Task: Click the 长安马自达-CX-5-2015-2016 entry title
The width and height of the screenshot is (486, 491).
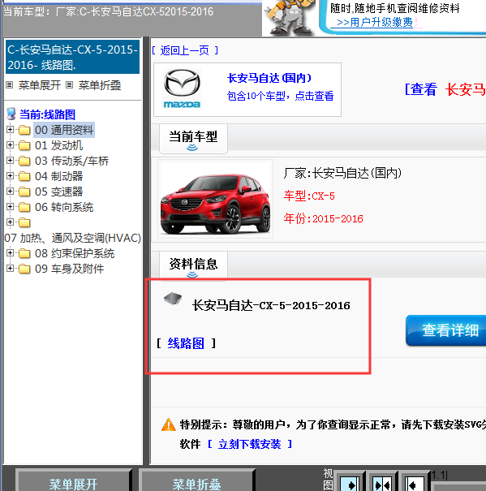Action: 271,305
